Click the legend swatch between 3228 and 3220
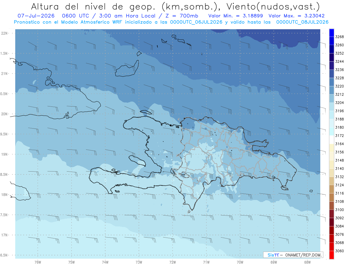 [331, 82]
